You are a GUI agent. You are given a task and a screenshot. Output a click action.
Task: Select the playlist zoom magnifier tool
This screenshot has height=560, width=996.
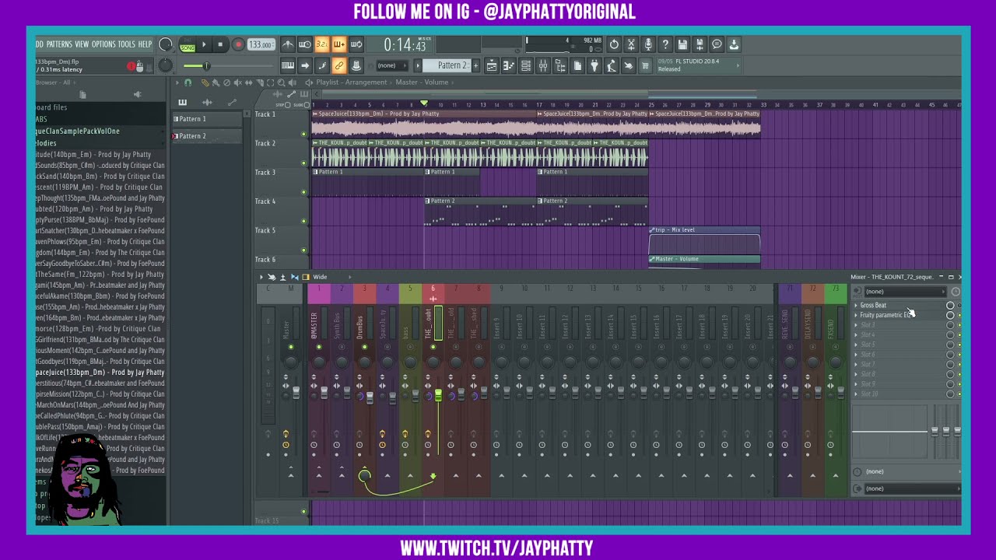coord(281,82)
